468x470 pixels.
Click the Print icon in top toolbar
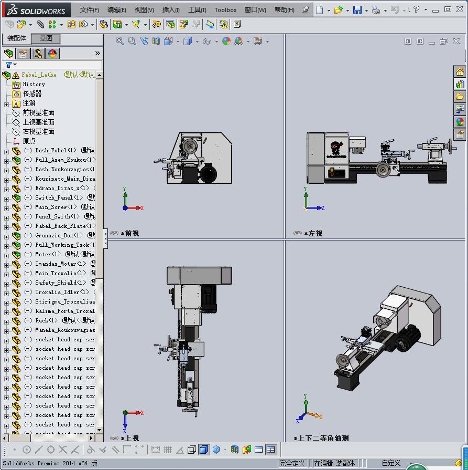click(376, 9)
